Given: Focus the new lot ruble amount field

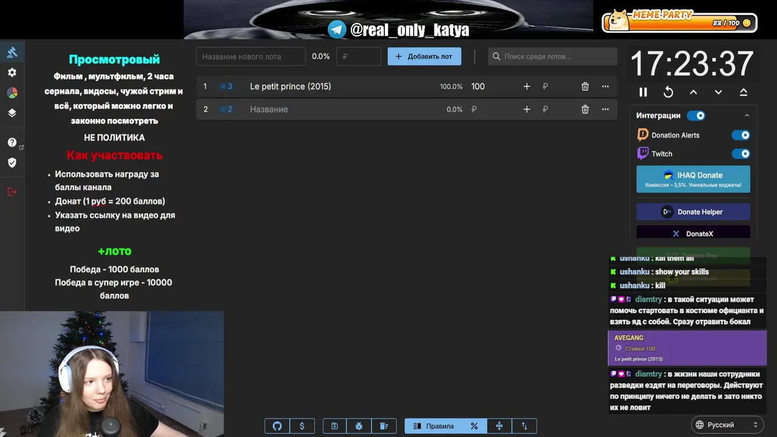Looking at the screenshot, I should [359, 56].
